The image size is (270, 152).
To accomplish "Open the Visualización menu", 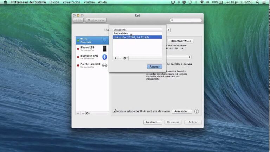I will (x=71, y=2).
